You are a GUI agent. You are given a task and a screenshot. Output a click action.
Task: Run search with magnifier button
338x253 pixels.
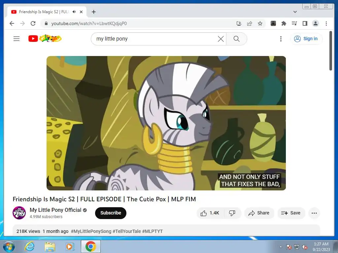tap(236, 39)
